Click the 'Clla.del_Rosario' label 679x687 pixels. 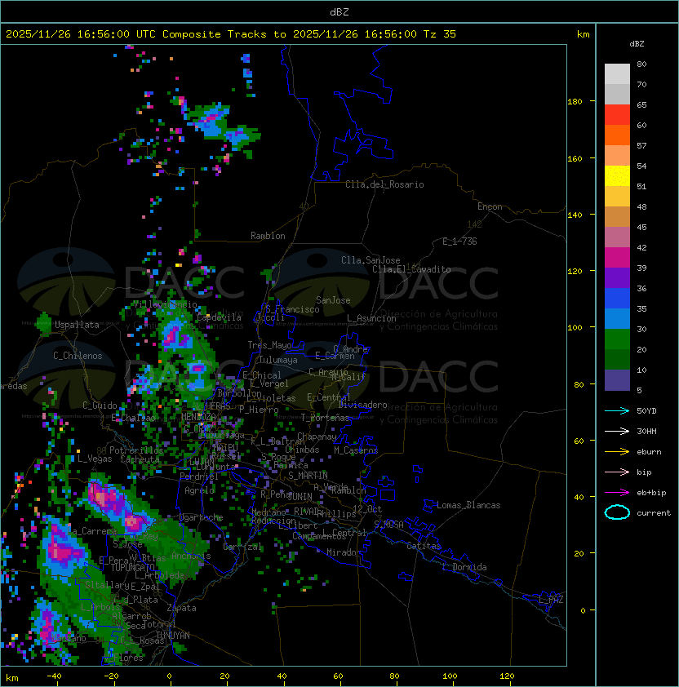[x=384, y=184]
